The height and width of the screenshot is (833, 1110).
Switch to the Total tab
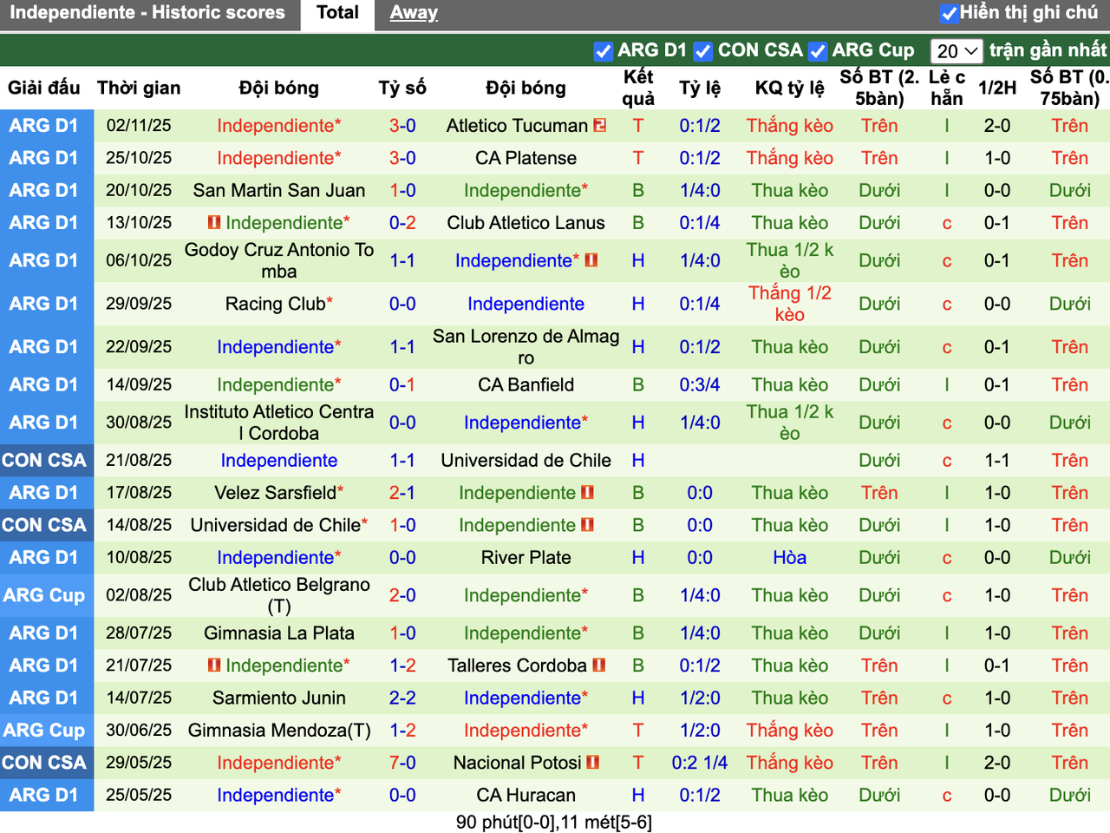tap(337, 13)
